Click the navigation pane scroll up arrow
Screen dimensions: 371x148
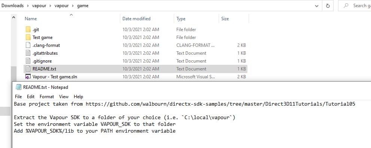(x=14, y=17)
